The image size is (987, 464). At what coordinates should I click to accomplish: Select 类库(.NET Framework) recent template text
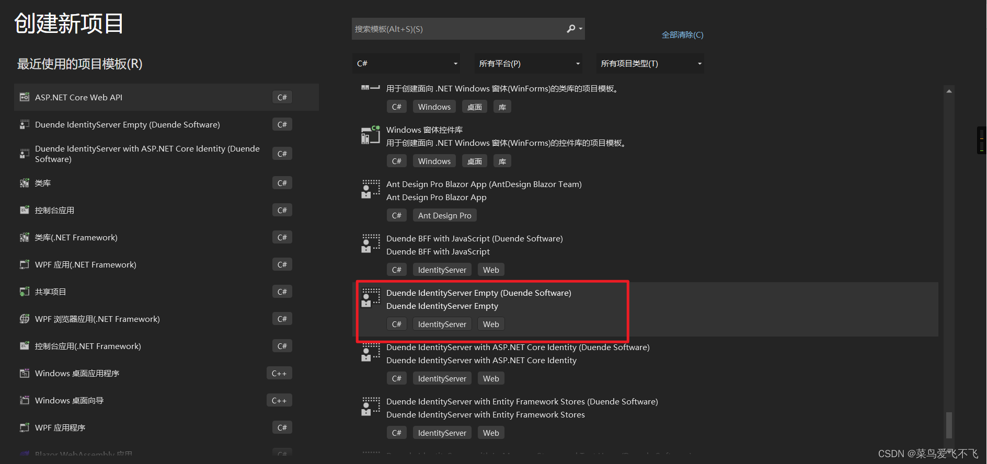(x=76, y=237)
